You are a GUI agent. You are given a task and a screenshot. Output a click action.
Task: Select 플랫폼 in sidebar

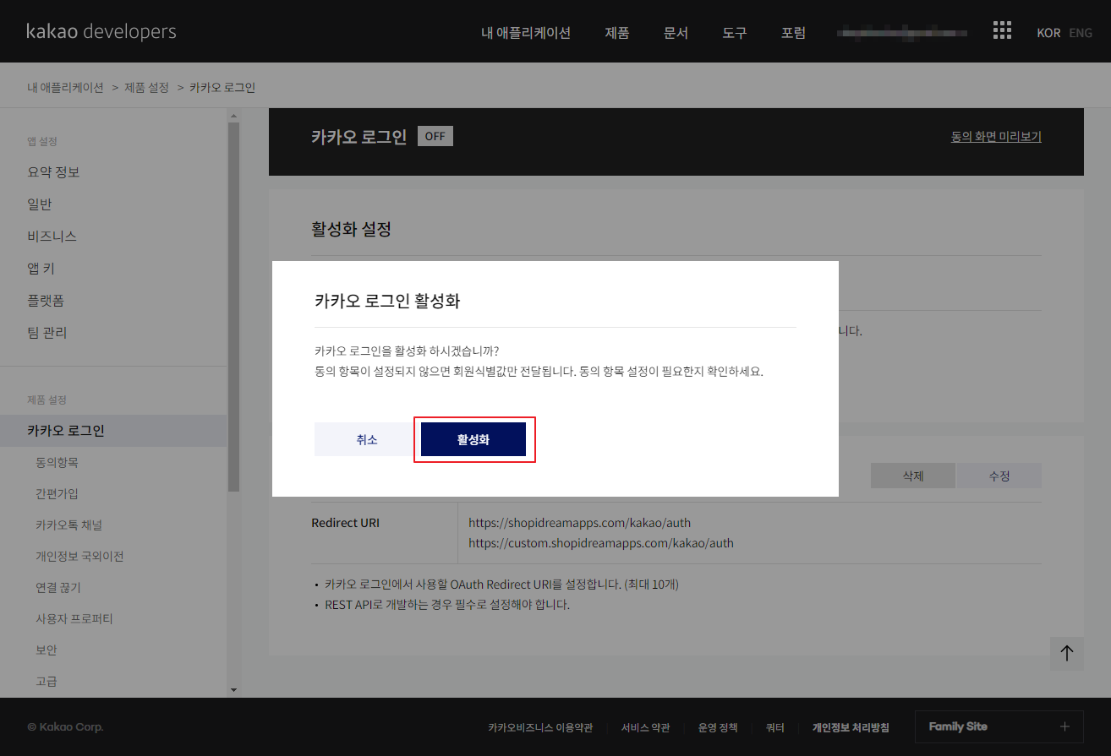point(46,301)
